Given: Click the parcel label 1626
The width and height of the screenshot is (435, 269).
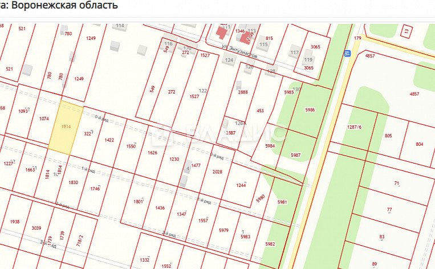Looking at the screenshot, I should [153, 153].
